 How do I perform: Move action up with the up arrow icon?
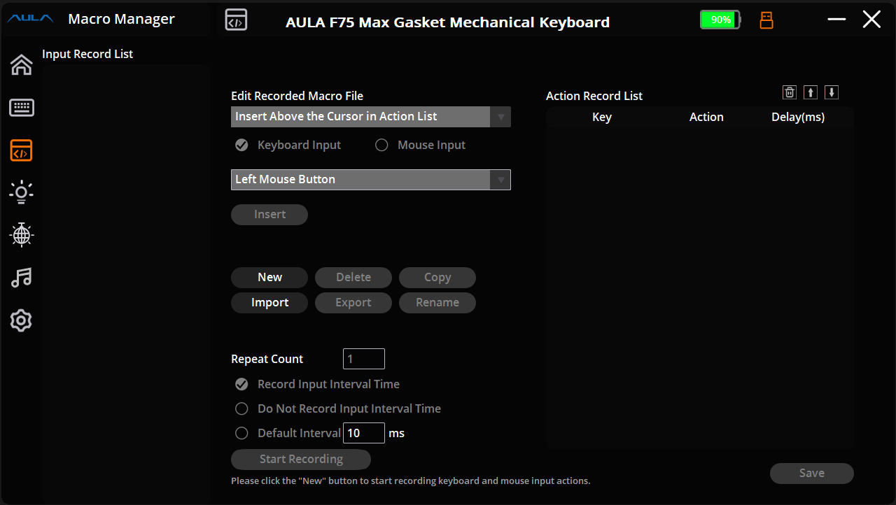point(811,92)
